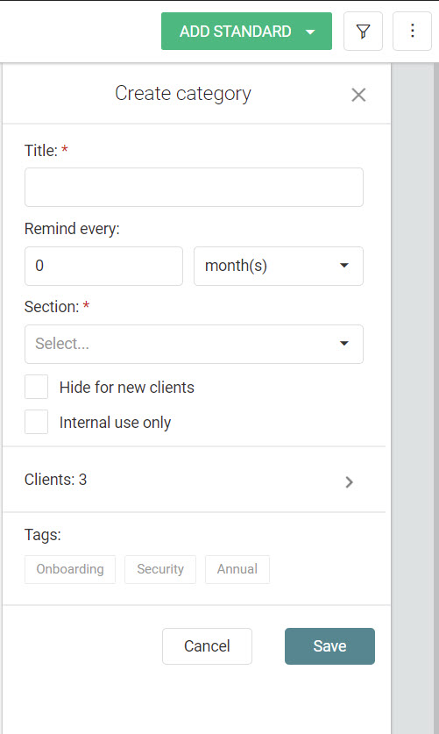Expand the ADD STANDARD dropdown arrow

pos(310,32)
